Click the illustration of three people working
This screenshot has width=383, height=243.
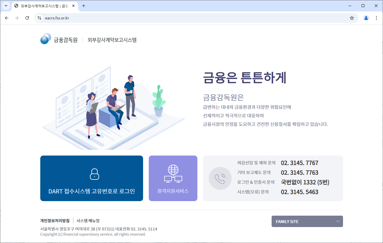tap(113, 108)
